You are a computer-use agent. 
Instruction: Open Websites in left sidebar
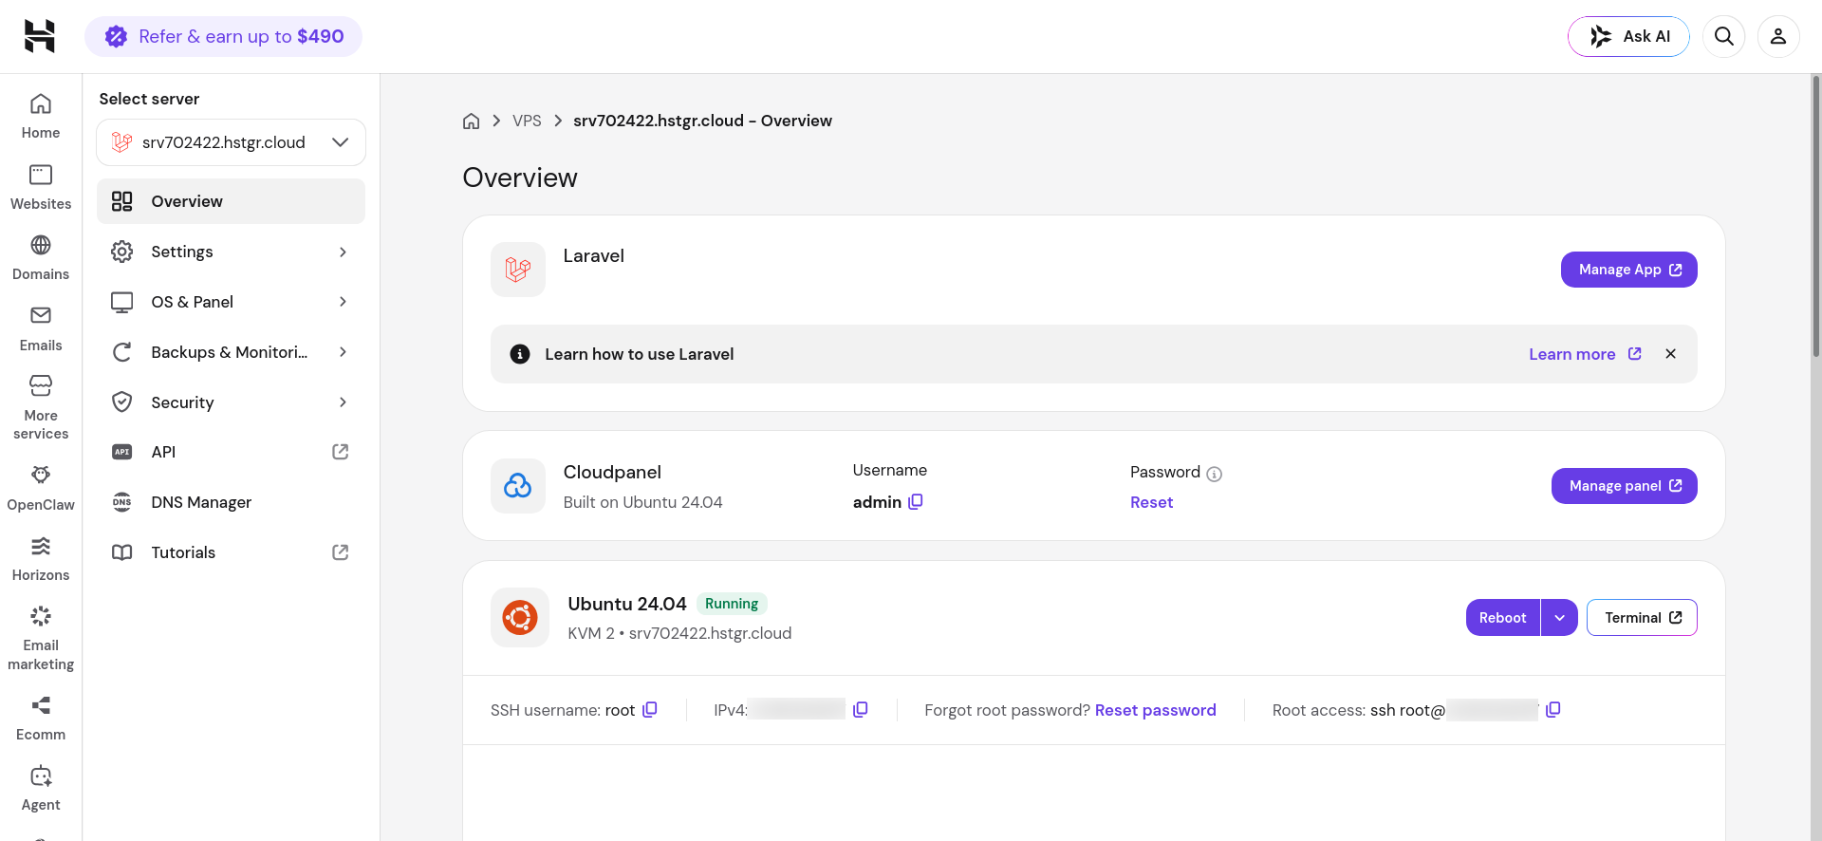41,188
